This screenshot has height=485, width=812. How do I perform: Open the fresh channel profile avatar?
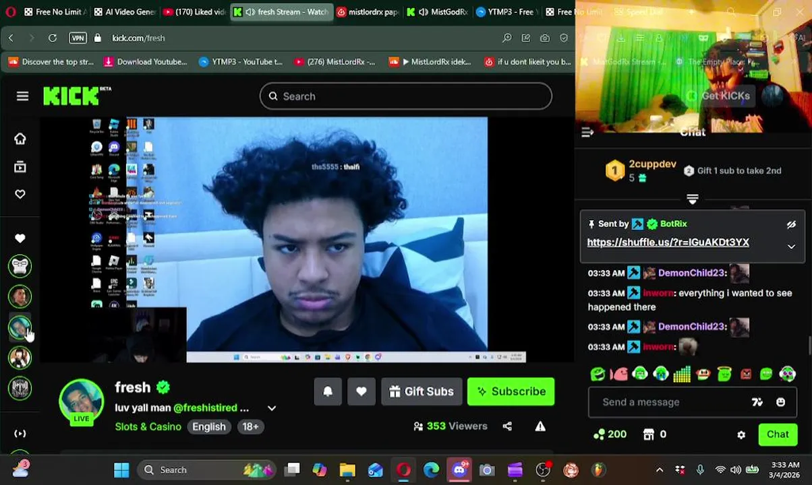(81, 401)
